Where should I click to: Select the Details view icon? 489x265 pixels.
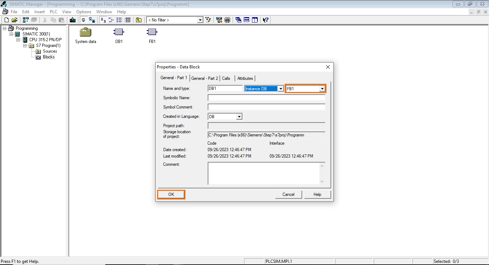[x=127, y=20]
